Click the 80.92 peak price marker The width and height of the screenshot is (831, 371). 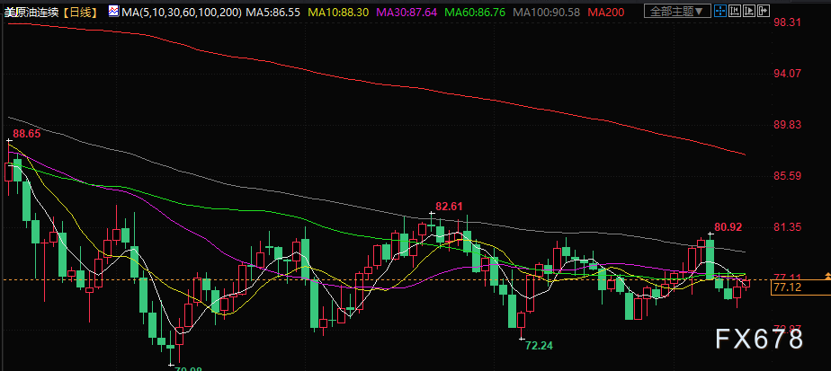tap(728, 227)
